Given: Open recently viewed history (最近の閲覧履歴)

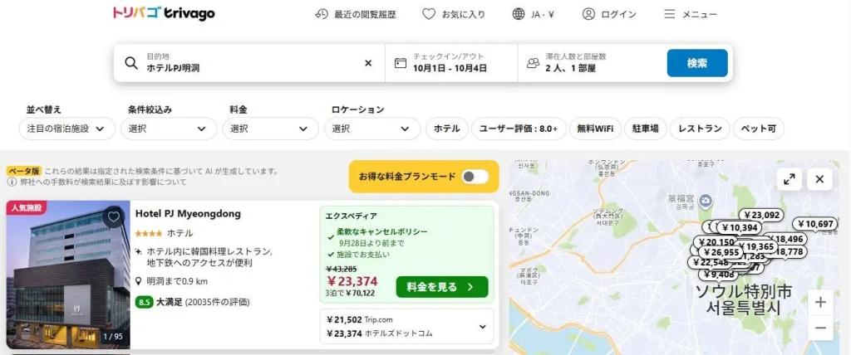Looking at the screenshot, I should point(356,15).
